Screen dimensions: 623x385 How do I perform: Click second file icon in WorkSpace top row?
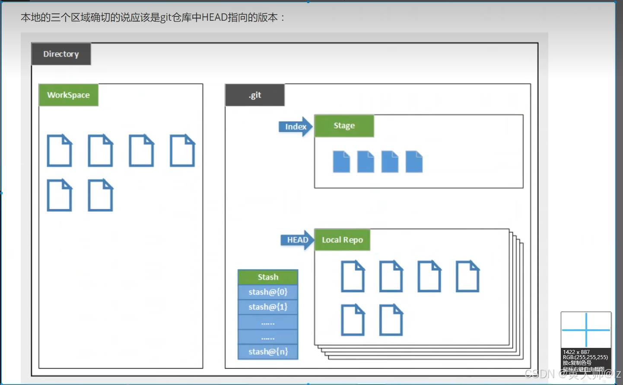(x=101, y=151)
